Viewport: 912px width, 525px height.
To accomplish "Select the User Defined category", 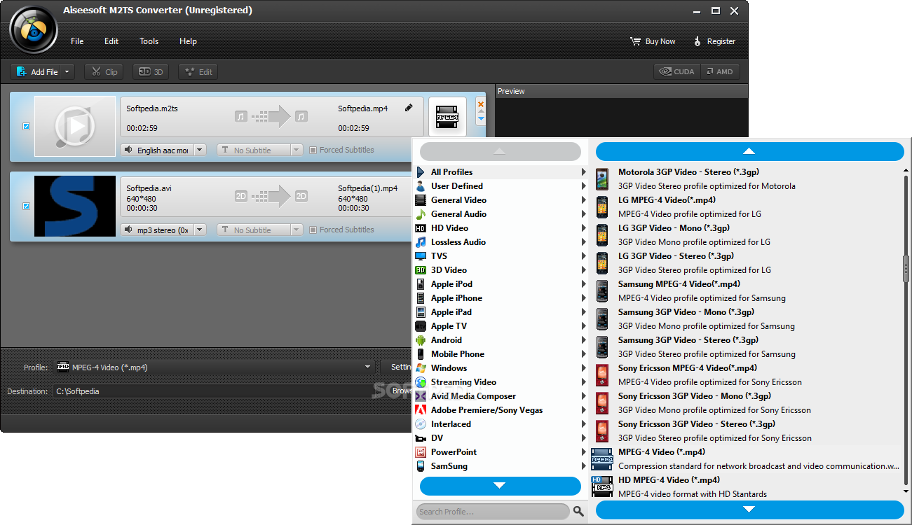I will point(501,186).
